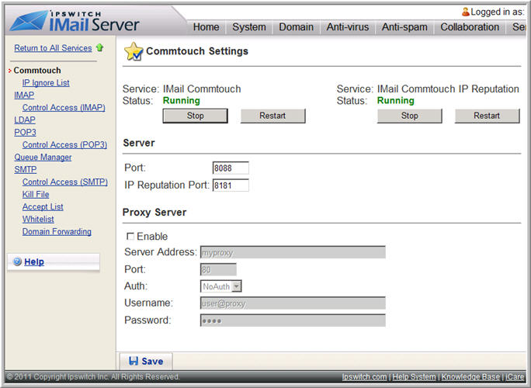
Task: Select Commtouch in the sidebar
Action: [x=37, y=71]
